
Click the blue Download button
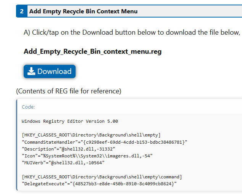coord(50,71)
